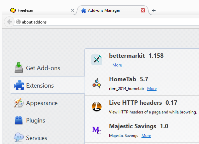Go back with the back arrow

[9, 22]
